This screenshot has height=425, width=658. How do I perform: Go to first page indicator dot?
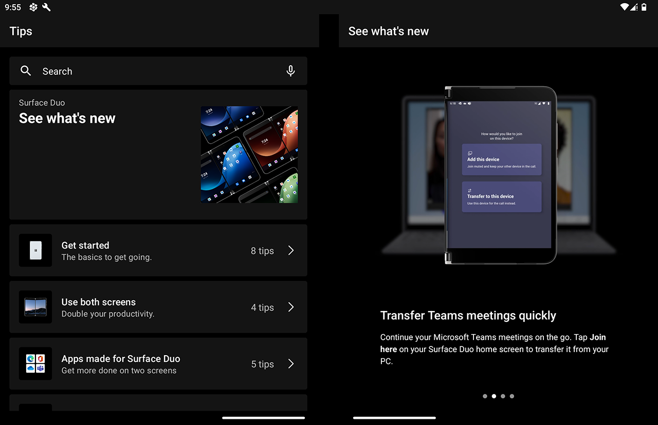point(485,396)
